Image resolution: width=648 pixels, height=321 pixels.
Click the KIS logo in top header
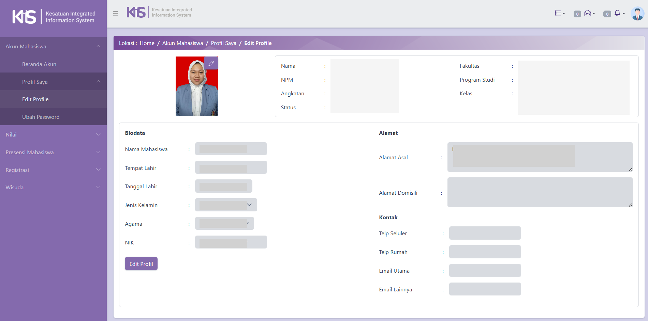(136, 13)
